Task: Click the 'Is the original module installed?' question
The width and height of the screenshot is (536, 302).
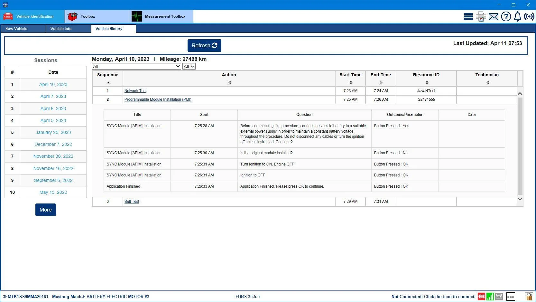Action: click(266, 153)
